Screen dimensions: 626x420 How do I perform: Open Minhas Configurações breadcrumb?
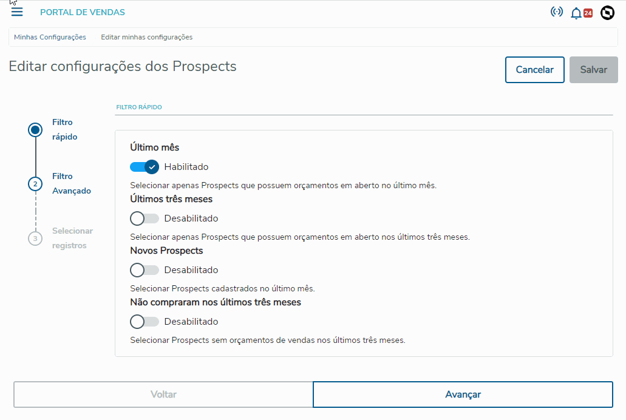coord(50,37)
